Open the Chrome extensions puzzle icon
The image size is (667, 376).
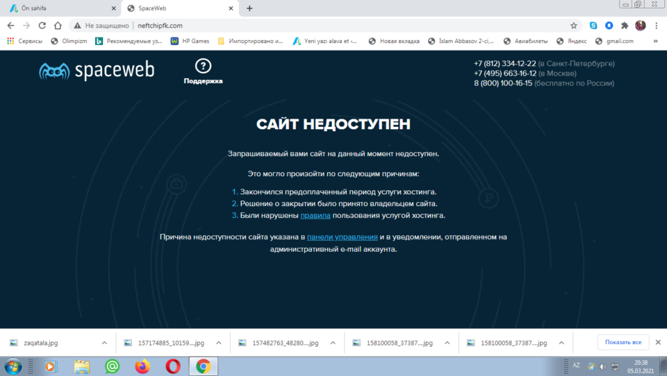(625, 26)
